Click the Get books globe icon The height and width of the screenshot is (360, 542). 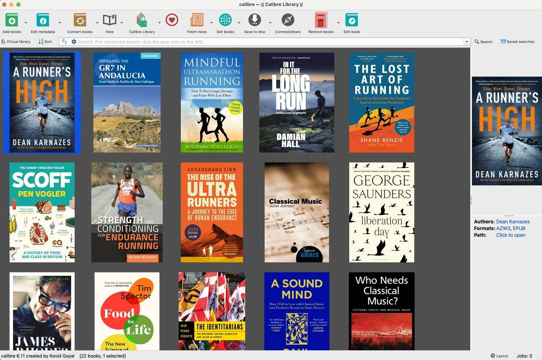pyautogui.click(x=225, y=20)
